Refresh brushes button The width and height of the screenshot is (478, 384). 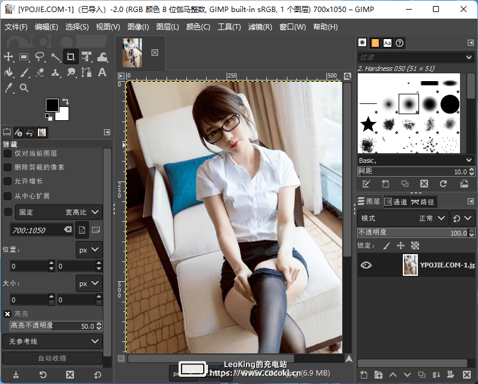click(443, 184)
